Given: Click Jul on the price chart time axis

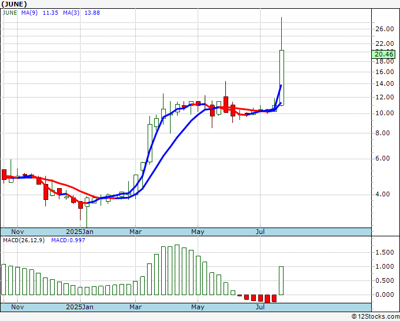Looking at the screenshot, I should 259,232.
